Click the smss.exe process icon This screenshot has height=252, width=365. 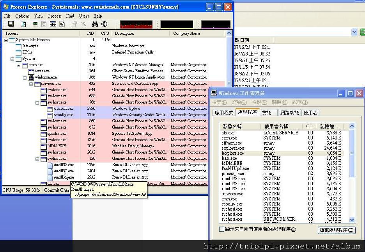pos(25,65)
